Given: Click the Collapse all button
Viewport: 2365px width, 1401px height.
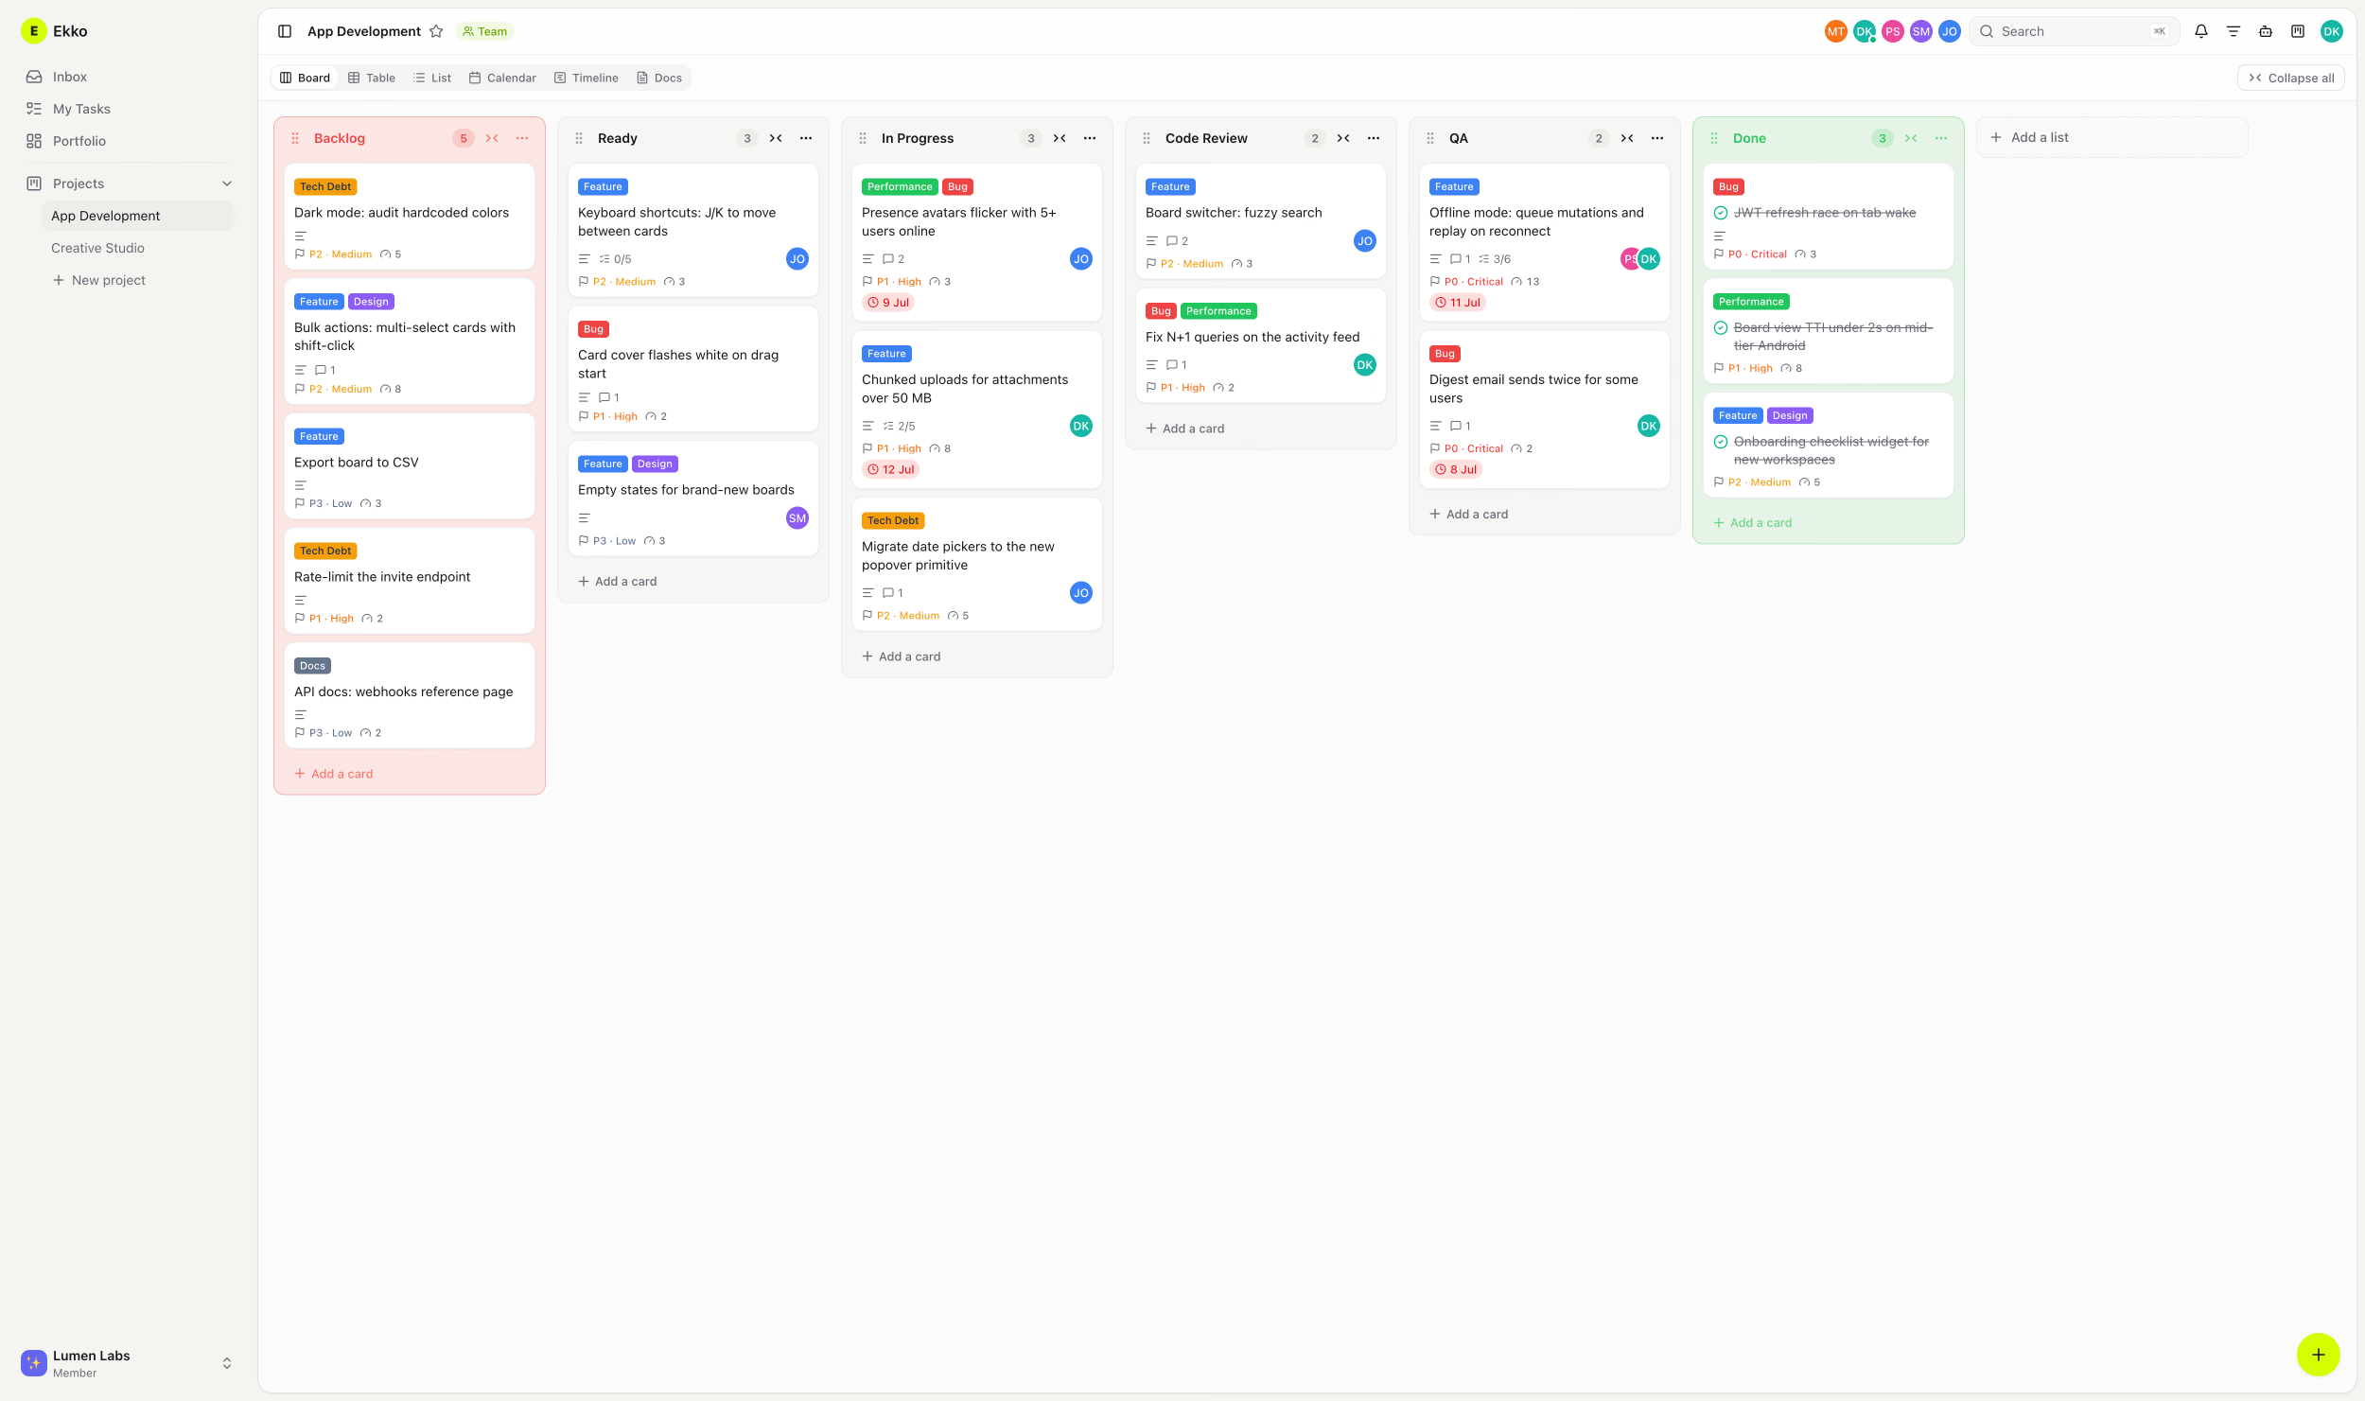Looking at the screenshot, I should (2291, 78).
